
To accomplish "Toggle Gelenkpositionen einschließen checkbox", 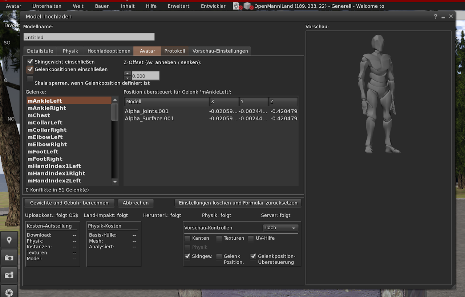I will coord(30,70).
